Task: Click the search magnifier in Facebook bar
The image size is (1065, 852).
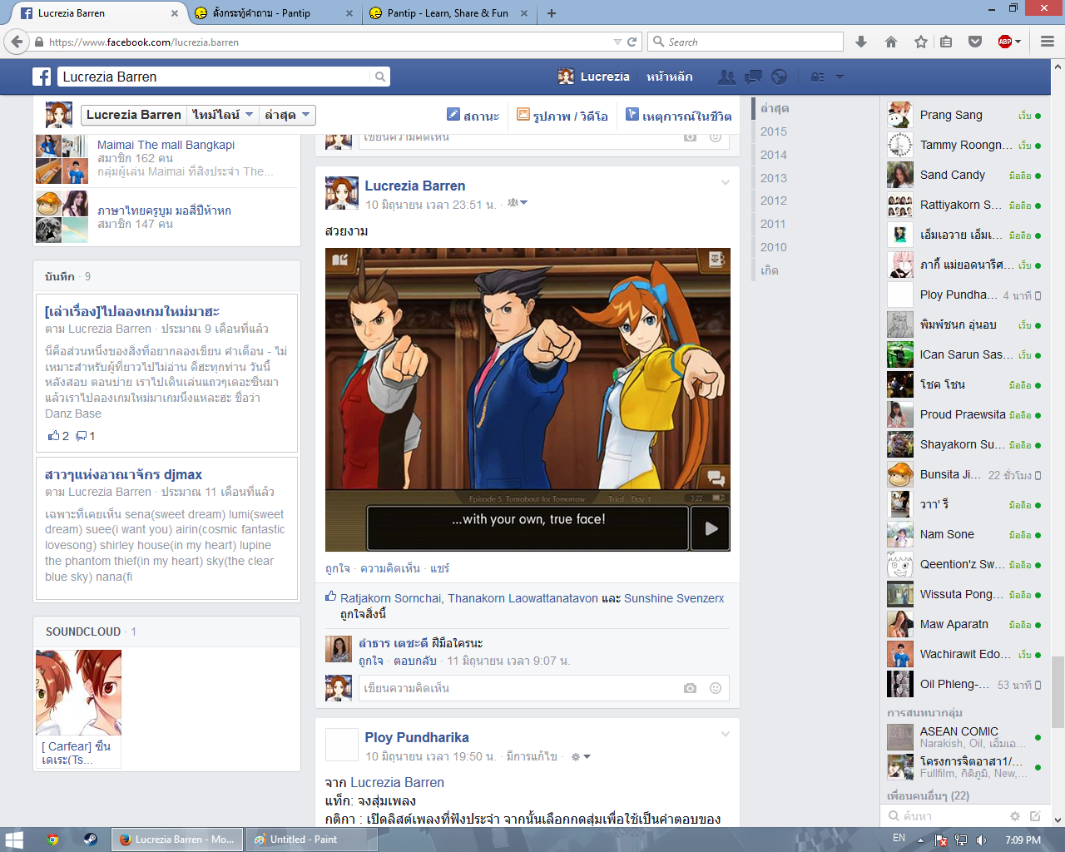Action: tap(380, 77)
